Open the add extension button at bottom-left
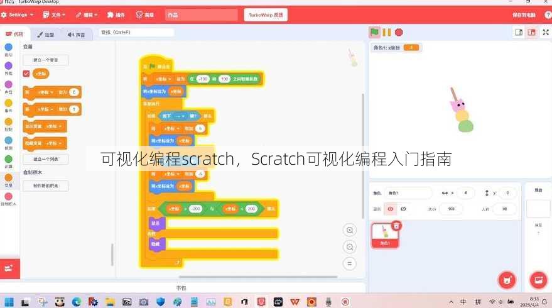Image resolution: width=552 pixels, height=308 pixels. pos(9,268)
